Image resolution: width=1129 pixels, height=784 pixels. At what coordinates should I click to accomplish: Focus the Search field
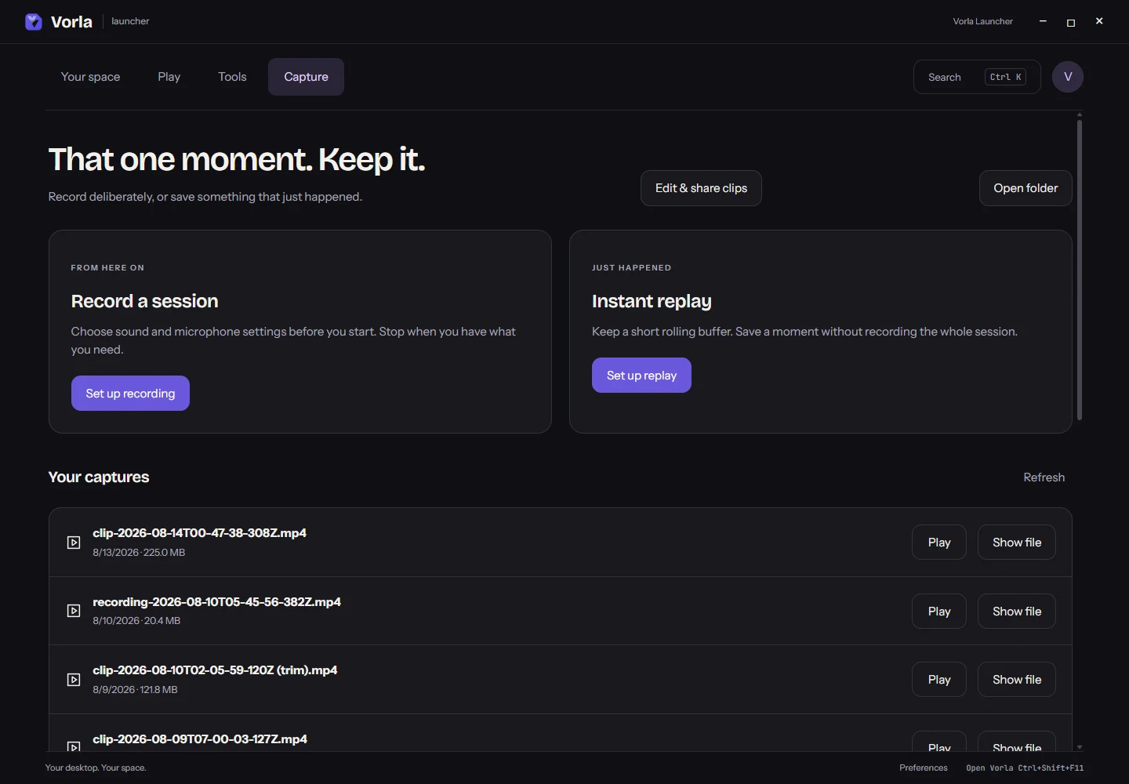977,77
